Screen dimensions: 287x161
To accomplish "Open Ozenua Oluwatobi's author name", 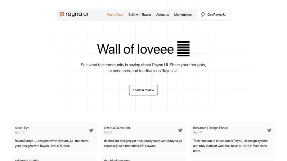I will coord(117,128).
